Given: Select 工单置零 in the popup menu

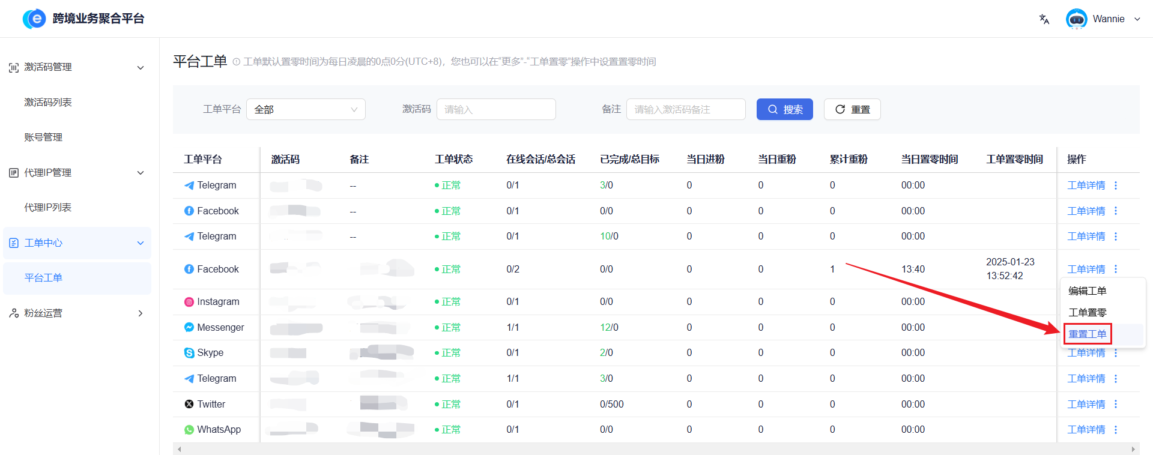Looking at the screenshot, I should coord(1087,312).
